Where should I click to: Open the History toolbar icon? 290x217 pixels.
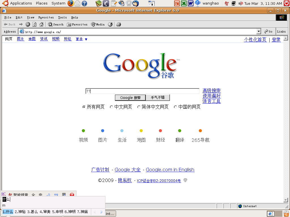tap(110, 24)
